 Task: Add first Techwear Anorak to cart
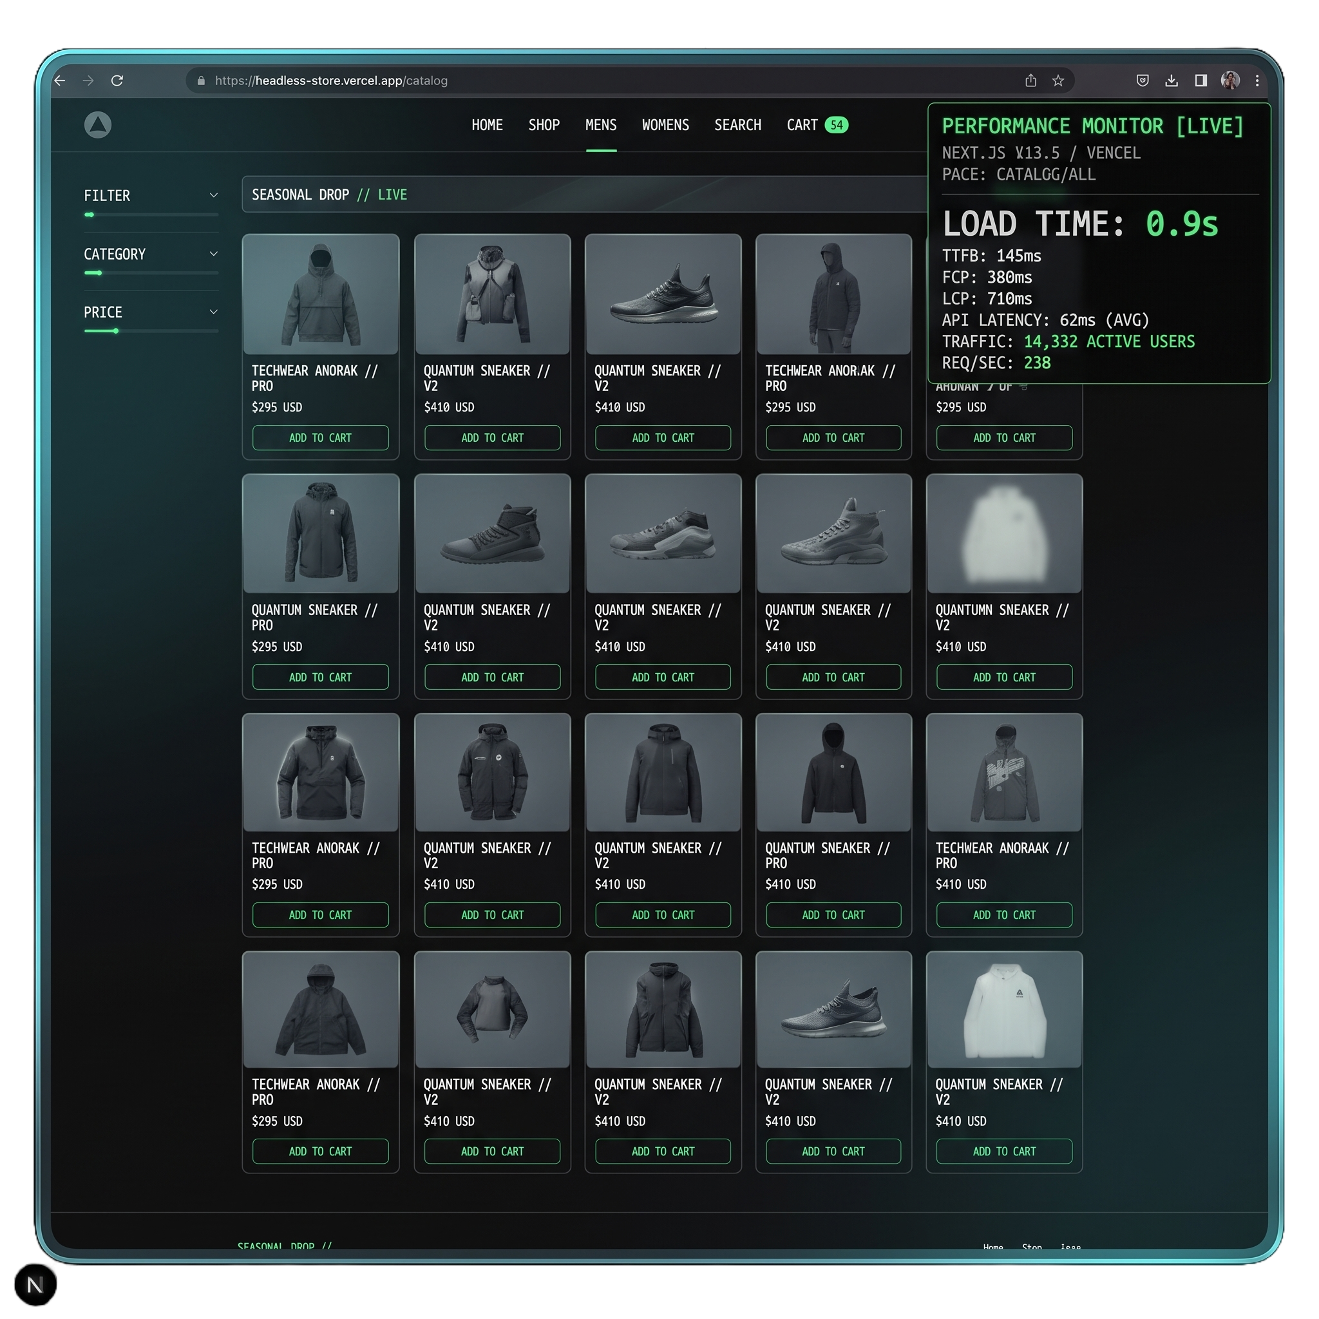321,437
